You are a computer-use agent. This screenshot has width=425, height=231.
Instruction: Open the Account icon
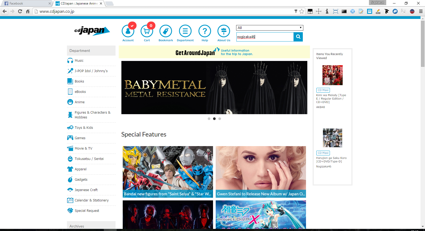(x=128, y=31)
